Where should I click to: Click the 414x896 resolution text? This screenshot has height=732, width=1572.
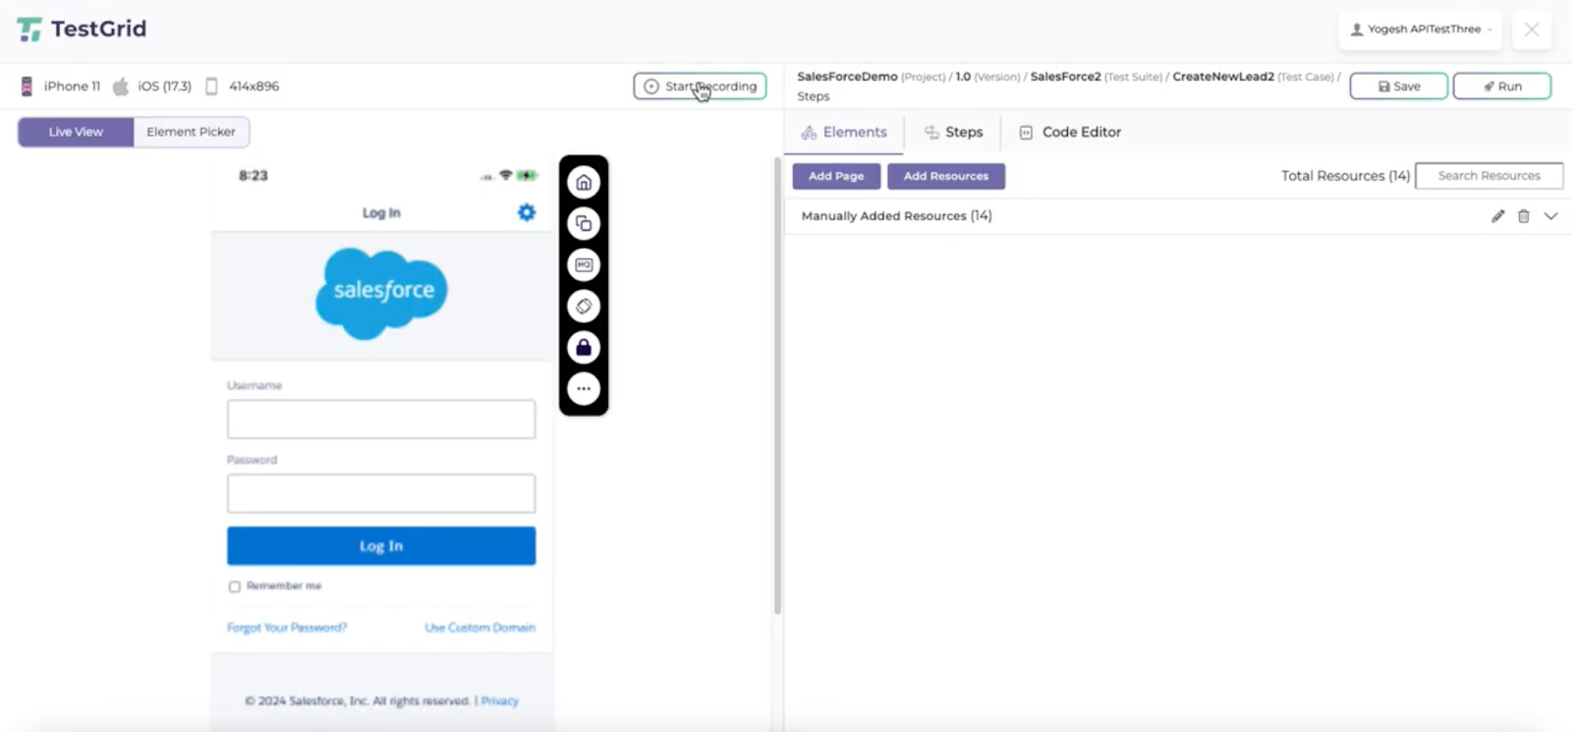point(253,86)
